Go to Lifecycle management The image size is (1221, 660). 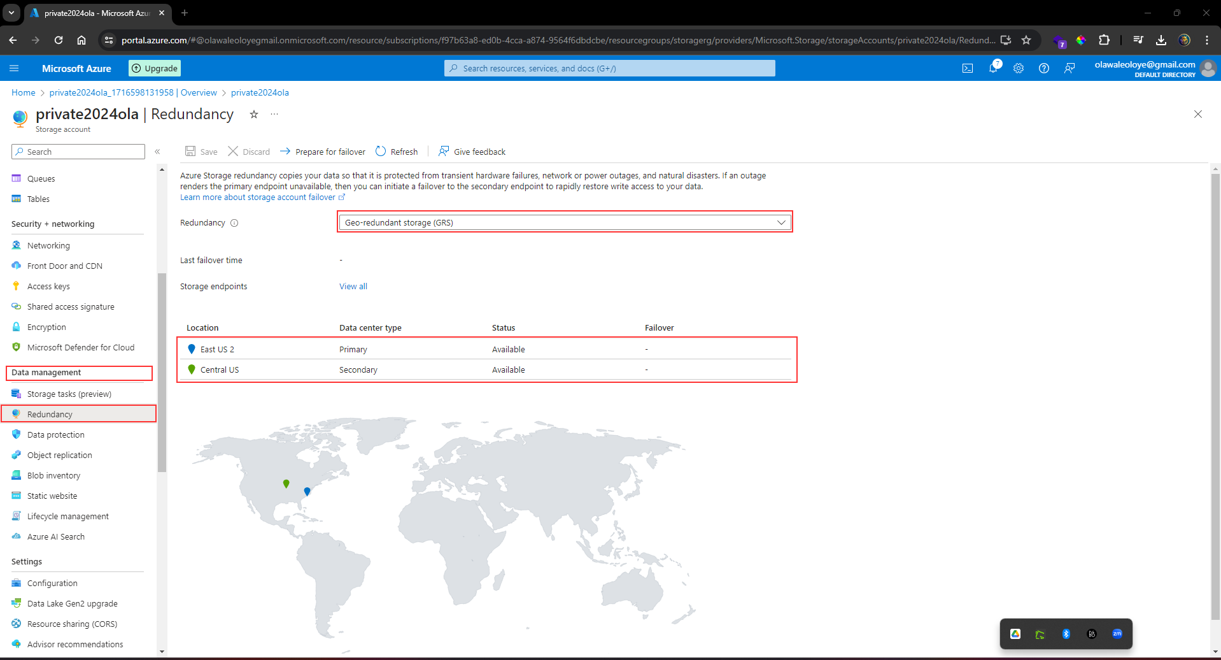pyautogui.click(x=67, y=516)
